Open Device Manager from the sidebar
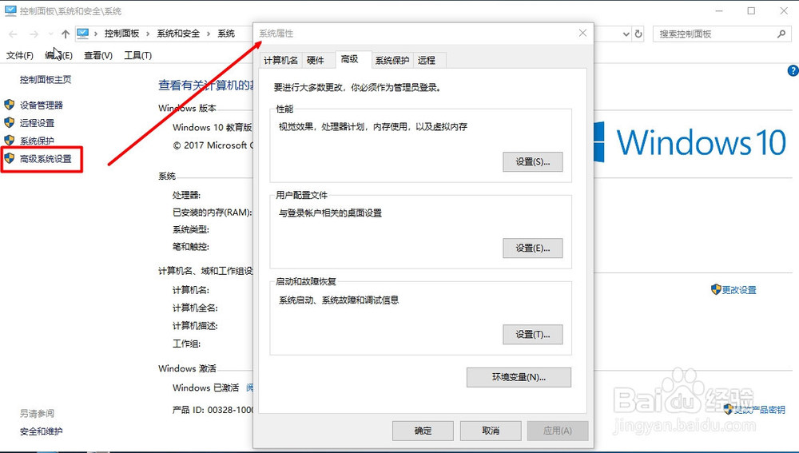This screenshot has height=453, width=799. tap(42, 105)
